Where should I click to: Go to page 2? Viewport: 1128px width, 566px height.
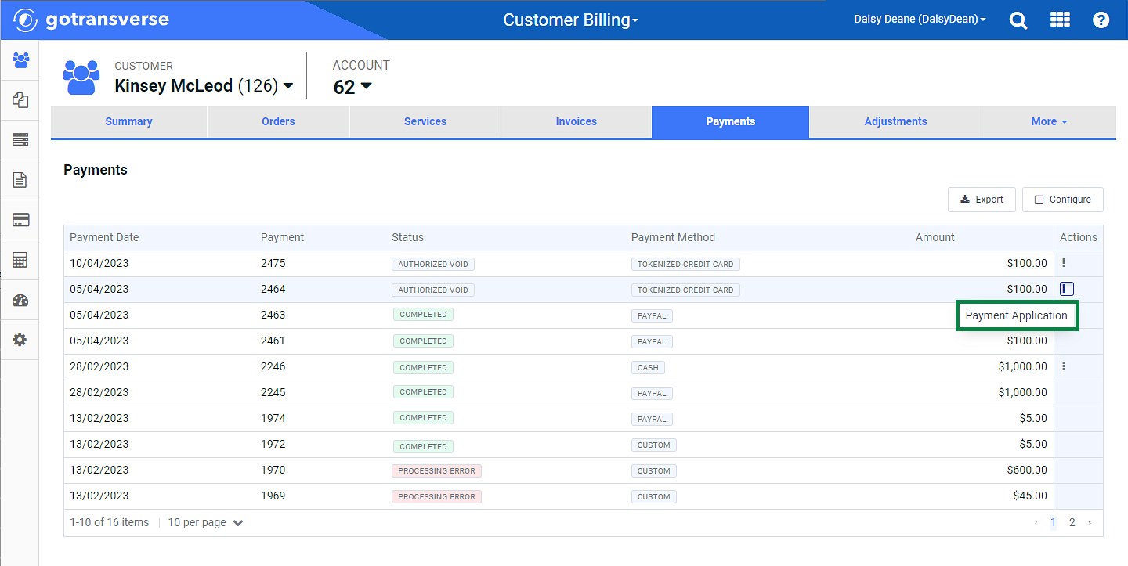[1072, 522]
